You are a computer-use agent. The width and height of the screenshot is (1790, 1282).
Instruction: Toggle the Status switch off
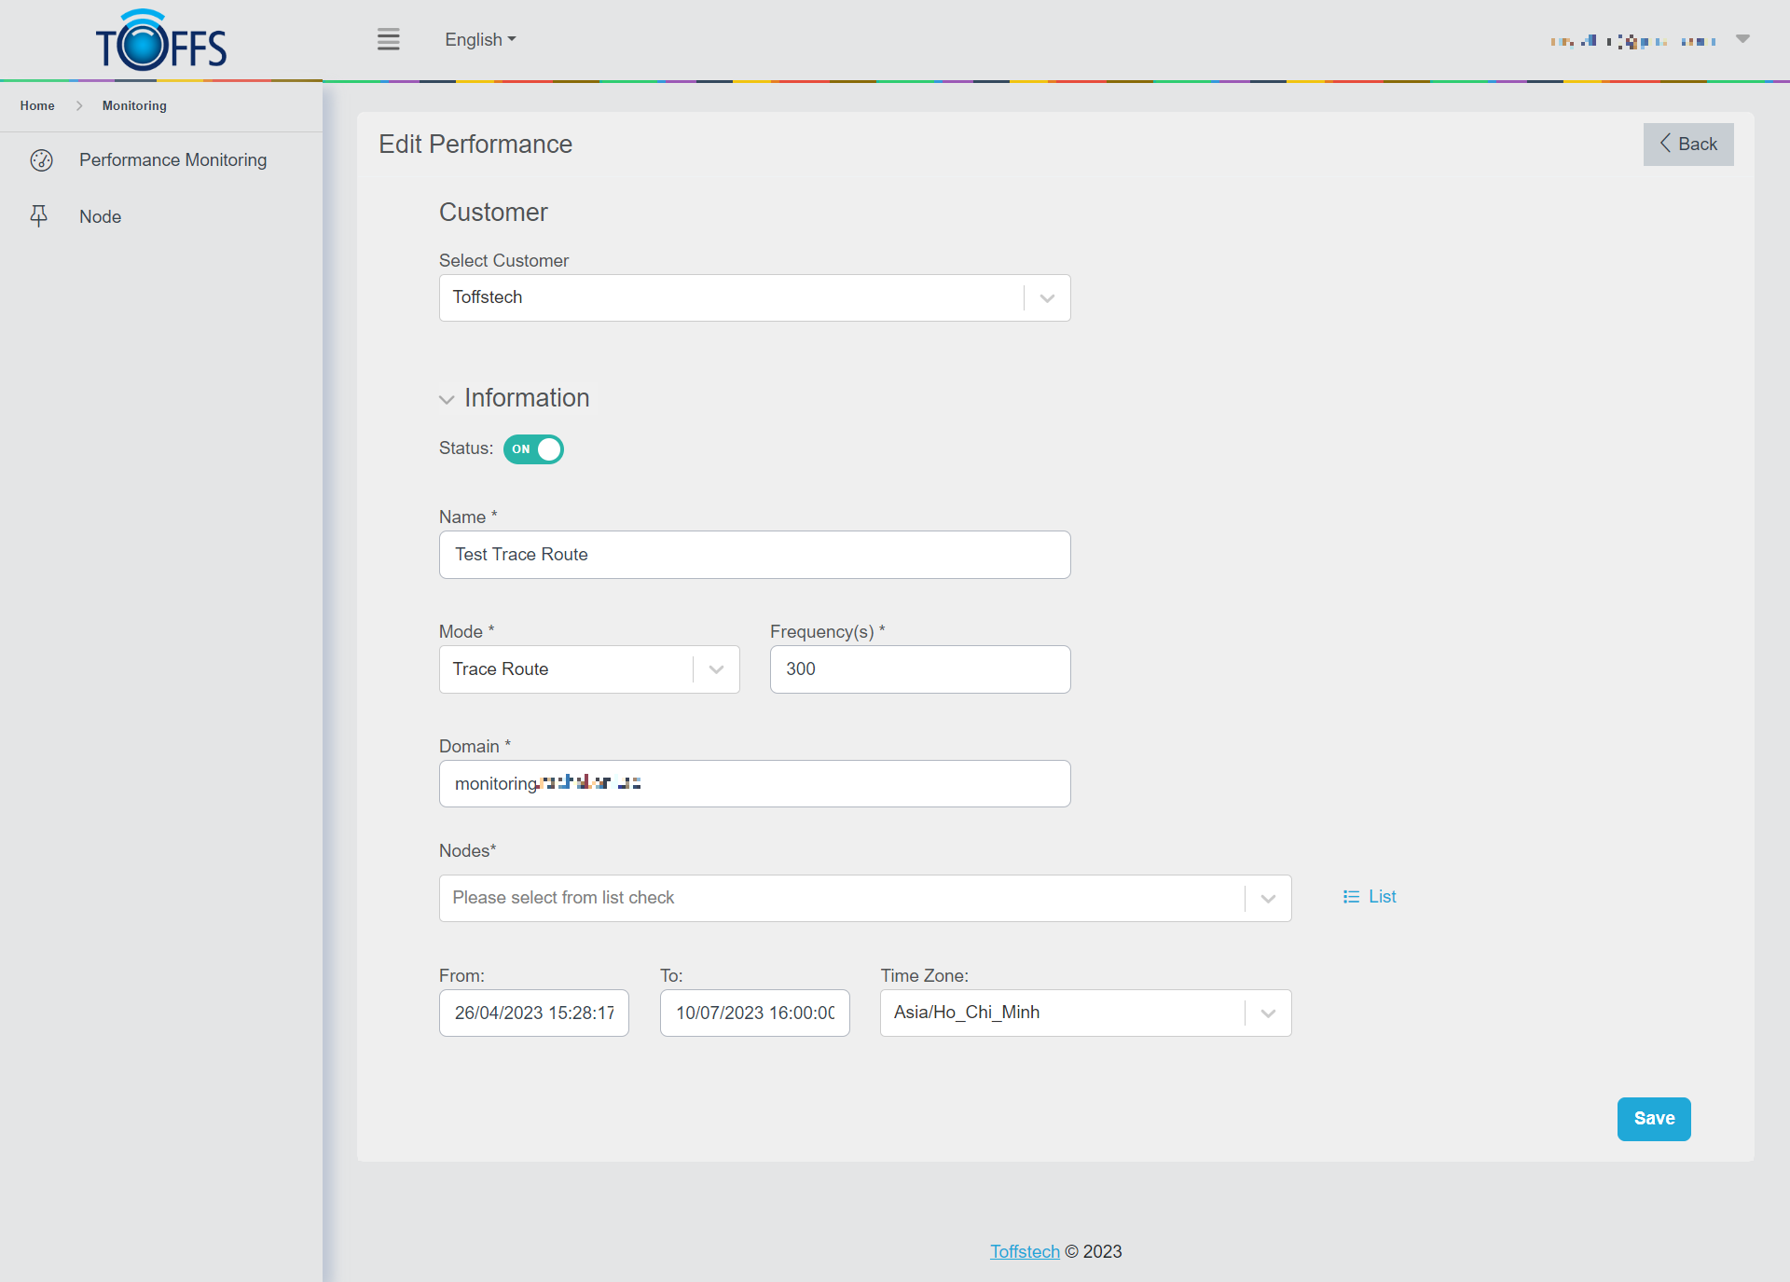[534, 449]
